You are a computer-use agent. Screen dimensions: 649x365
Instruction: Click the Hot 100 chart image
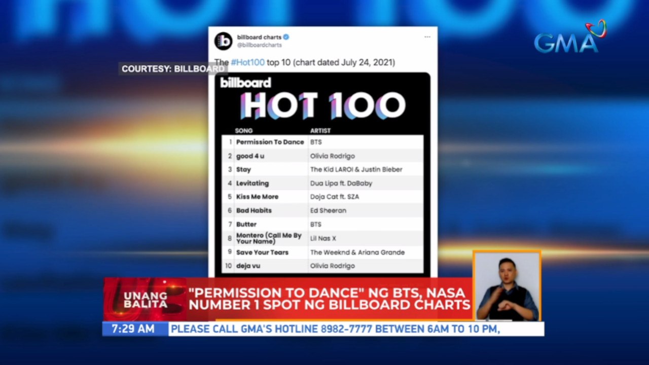322,174
